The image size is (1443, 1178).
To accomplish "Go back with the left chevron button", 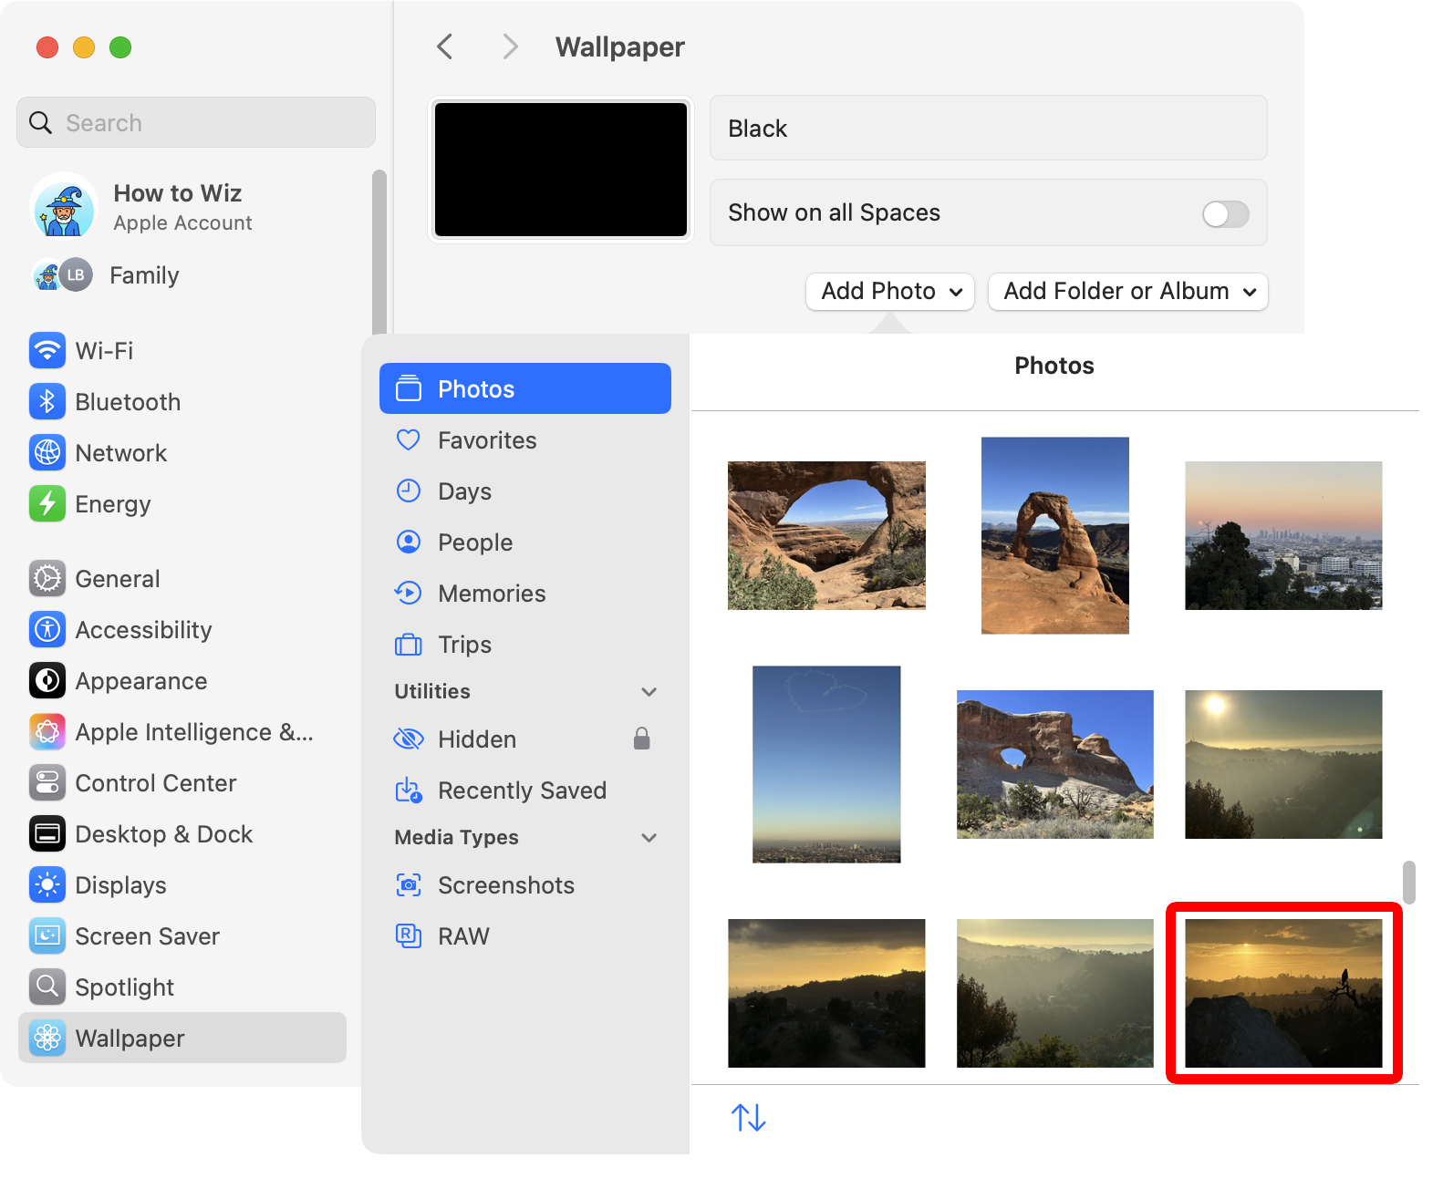I will tap(445, 46).
